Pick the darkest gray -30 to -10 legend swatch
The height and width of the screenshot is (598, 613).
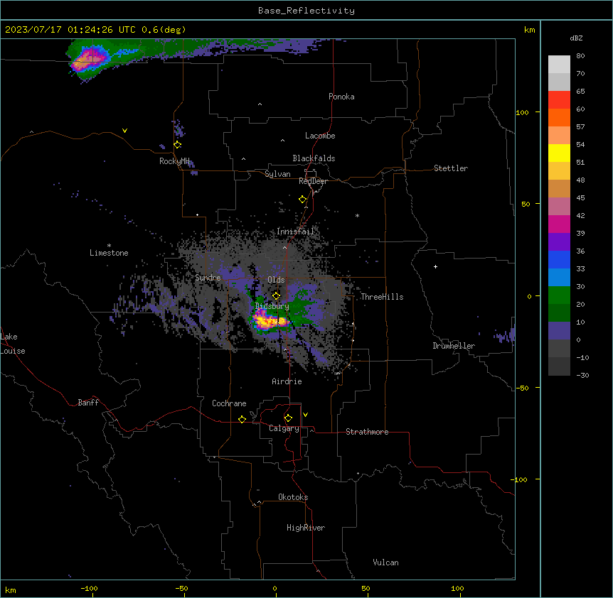click(x=559, y=366)
